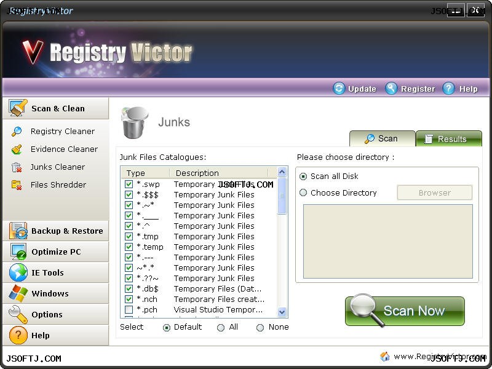Open the Files Shredder link
This screenshot has height=369, width=492.
pyautogui.click(x=58, y=185)
